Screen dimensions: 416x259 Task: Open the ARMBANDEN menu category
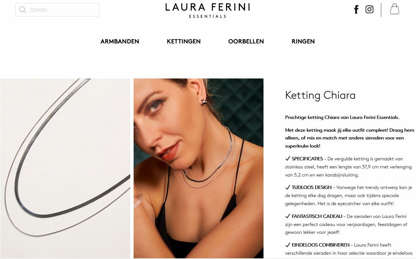pos(120,41)
